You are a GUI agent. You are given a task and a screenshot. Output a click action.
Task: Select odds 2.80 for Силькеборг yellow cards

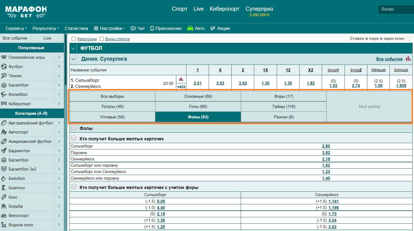coord(326,146)
